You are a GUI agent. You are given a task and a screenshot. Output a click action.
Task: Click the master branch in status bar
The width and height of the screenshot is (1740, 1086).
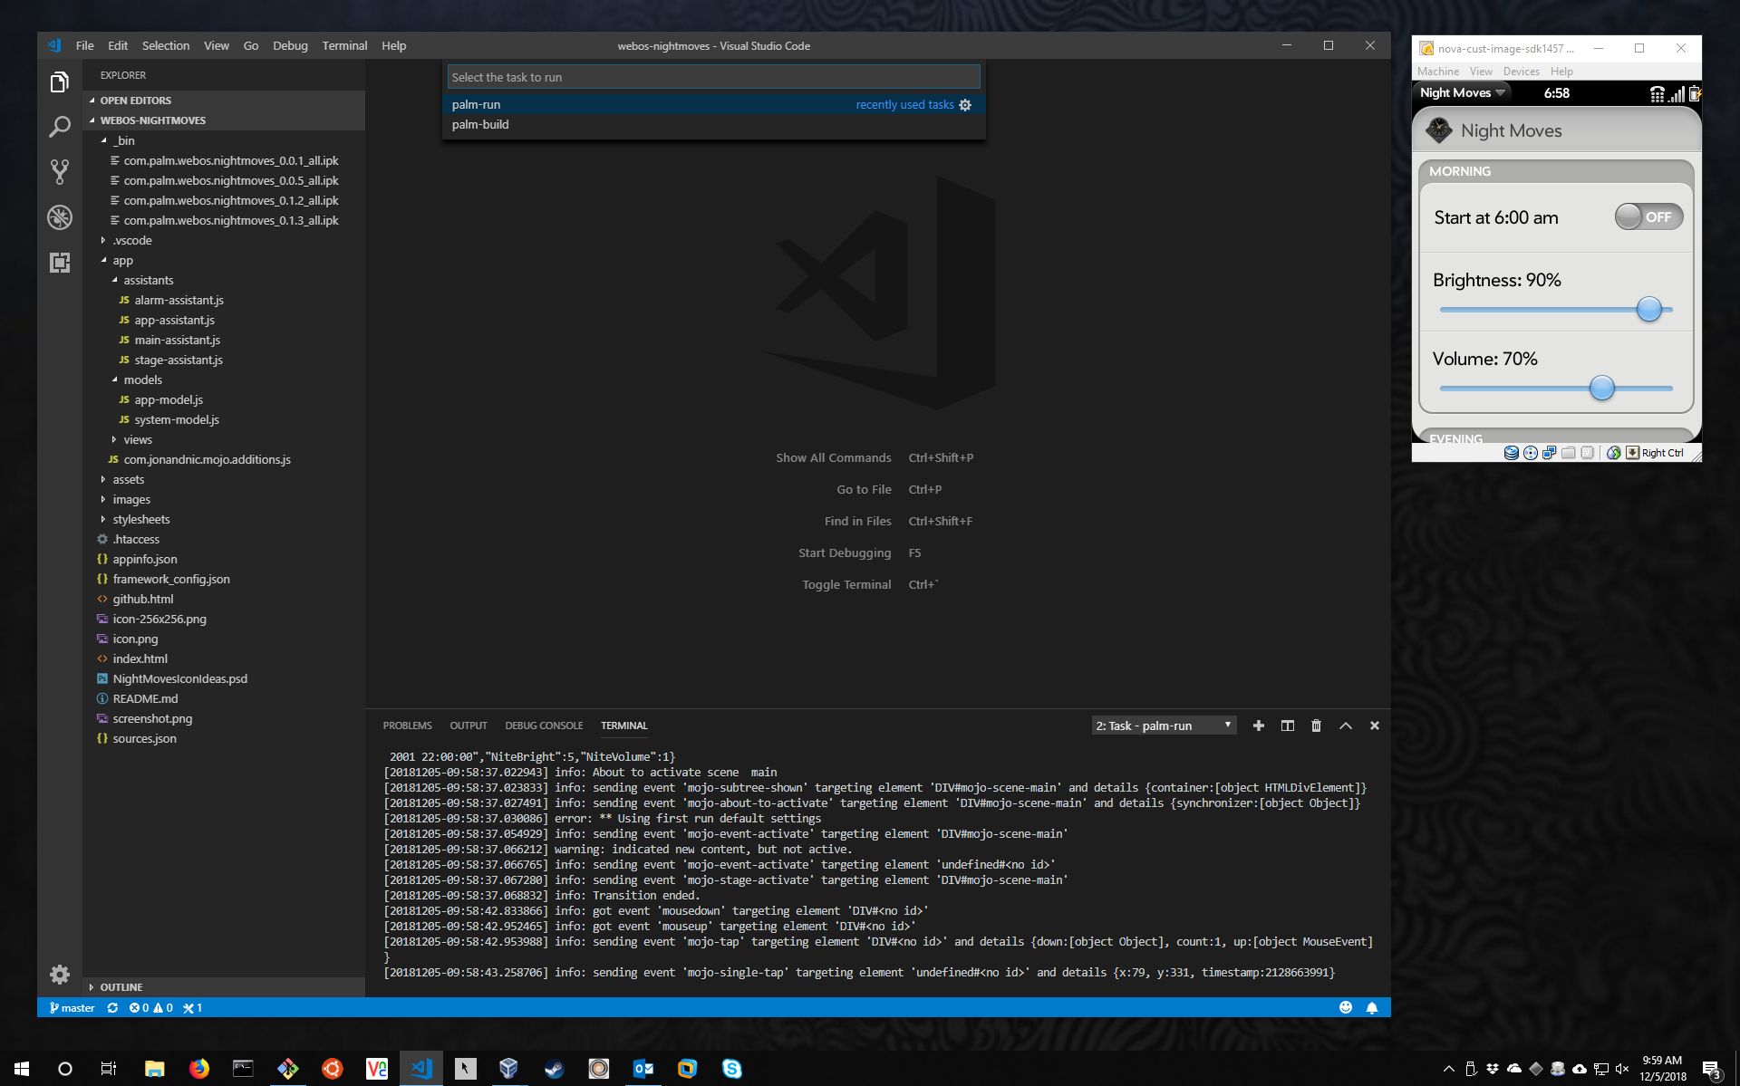pyautogui.click(x=72, y=1007)
